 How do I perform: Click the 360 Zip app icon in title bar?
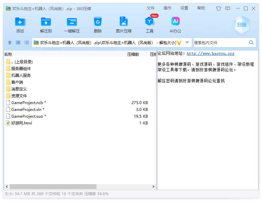pos(8,8)
